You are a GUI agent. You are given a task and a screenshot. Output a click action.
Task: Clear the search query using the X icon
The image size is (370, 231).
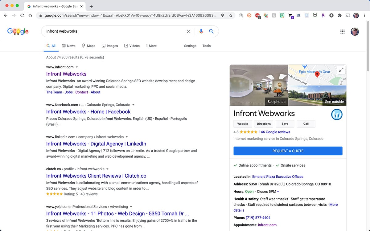pos(188,31)
